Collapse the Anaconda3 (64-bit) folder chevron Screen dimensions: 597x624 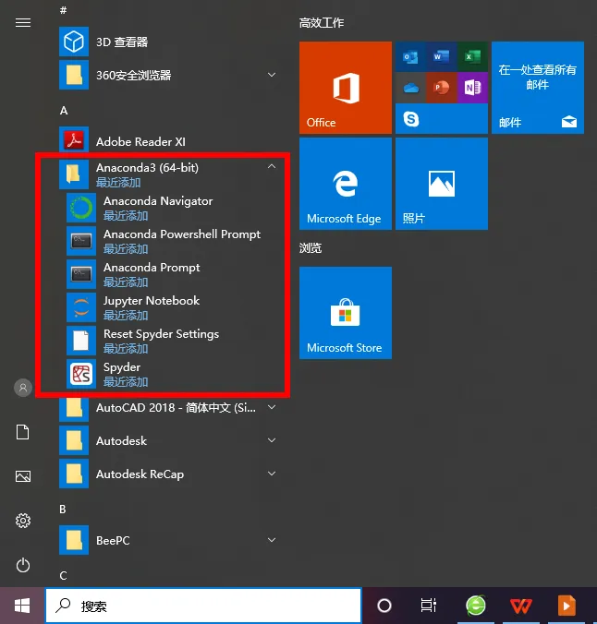pos(272,167)
